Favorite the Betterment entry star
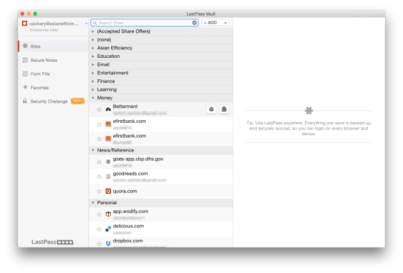Screen dimensions: 403x273 [x=99, y=109]
